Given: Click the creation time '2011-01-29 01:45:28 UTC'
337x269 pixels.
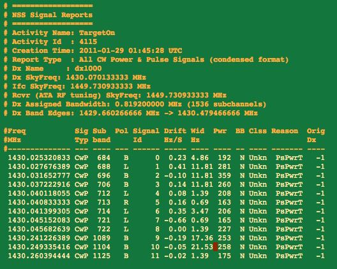Looking at the screenshot, I should [131, 50].
